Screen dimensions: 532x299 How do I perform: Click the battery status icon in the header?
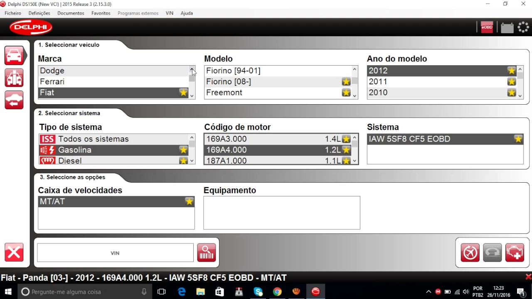[x=507, y=27]
